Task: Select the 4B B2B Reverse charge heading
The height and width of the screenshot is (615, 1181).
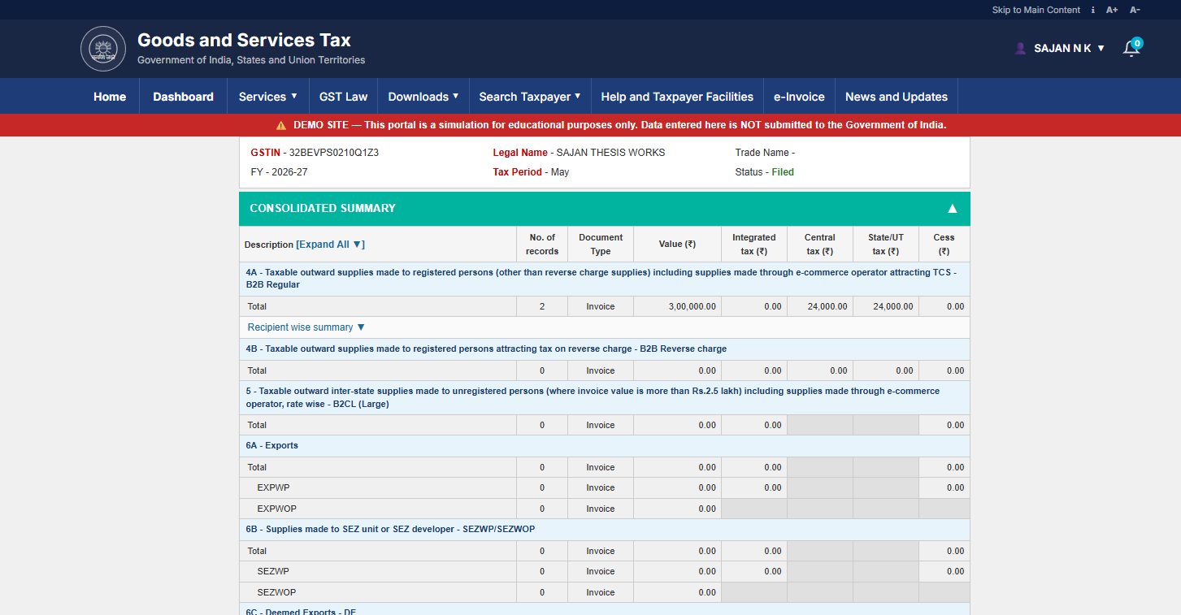Action: [605, 349]
